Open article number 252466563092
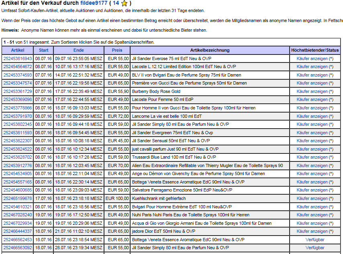343x254 pixels. [x=18, y=248]
